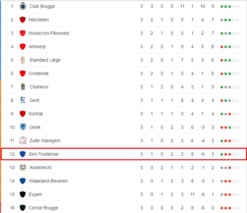This screenshot has height=213, width=247.
Task: Click Club Brugge's first green form dot
Action: tap(222, 7)
